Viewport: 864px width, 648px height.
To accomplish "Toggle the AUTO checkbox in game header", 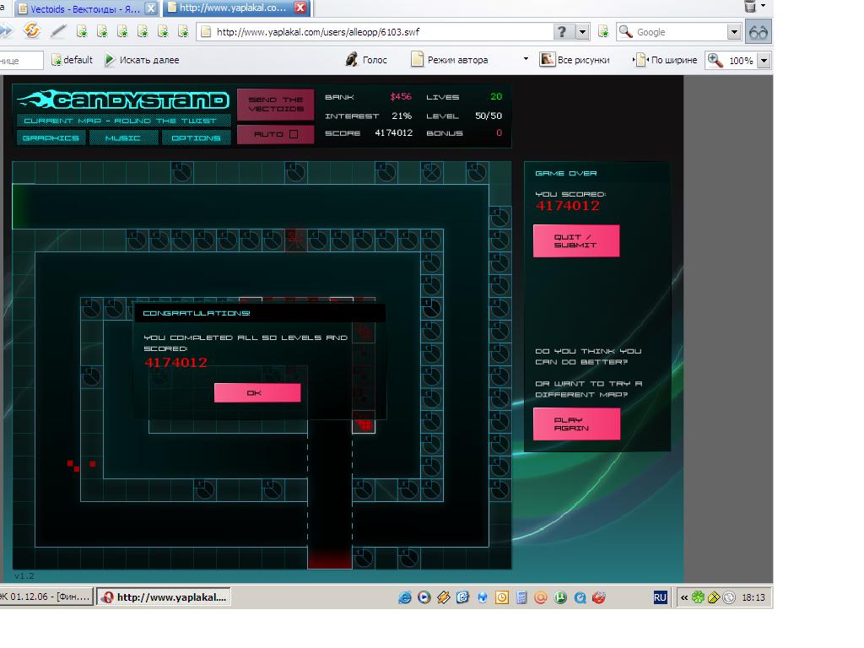I will point(294,134).
